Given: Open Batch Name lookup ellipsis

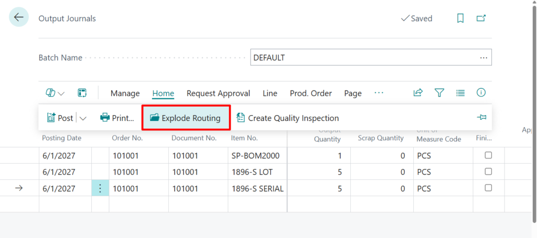Looking at the screenshot, I should [484, 58].
